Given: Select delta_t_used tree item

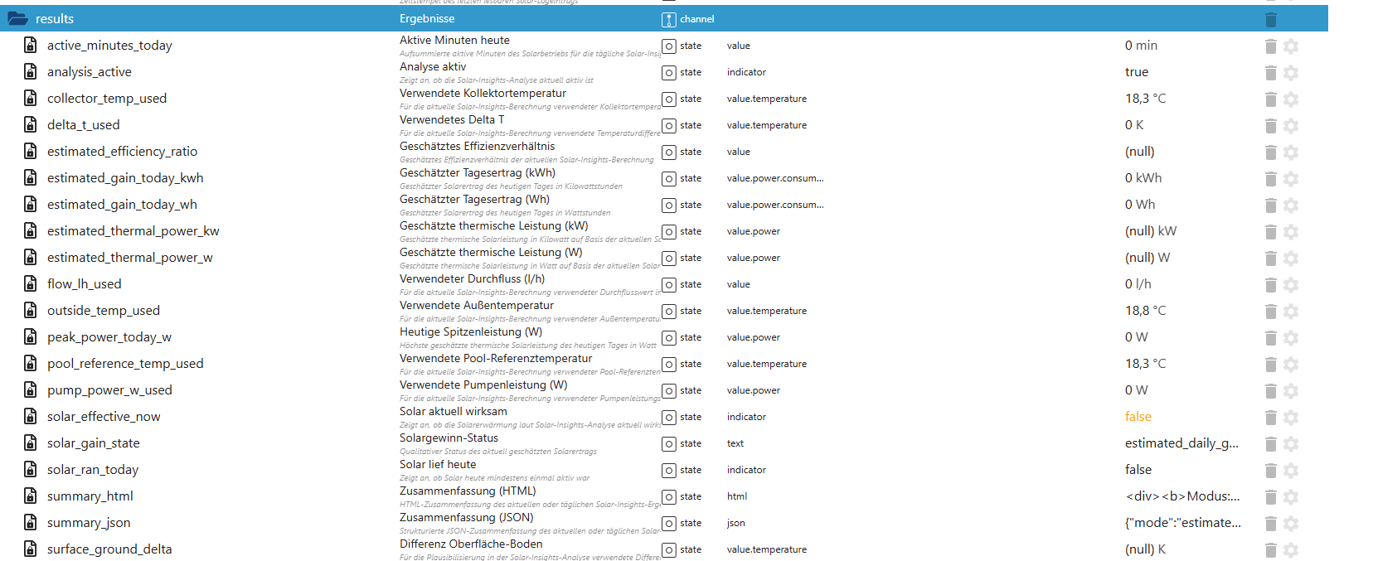Looking at the screenshot, I should pyautogui.click(x=84, y=125).
